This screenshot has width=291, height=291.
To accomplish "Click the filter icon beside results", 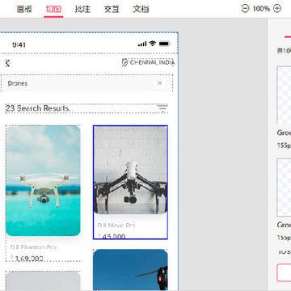I will (x=162, y=108).
